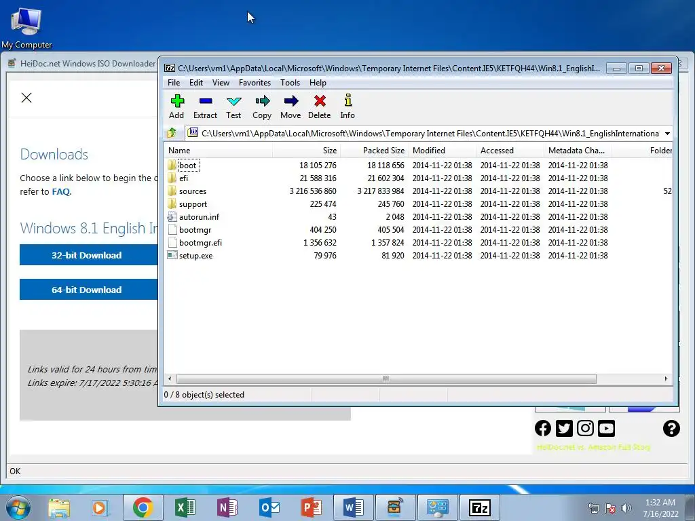The width and height of the screenshot is (695, 521).
Task: Click the Metadata Cha... column header
Action: click(577, 151)
